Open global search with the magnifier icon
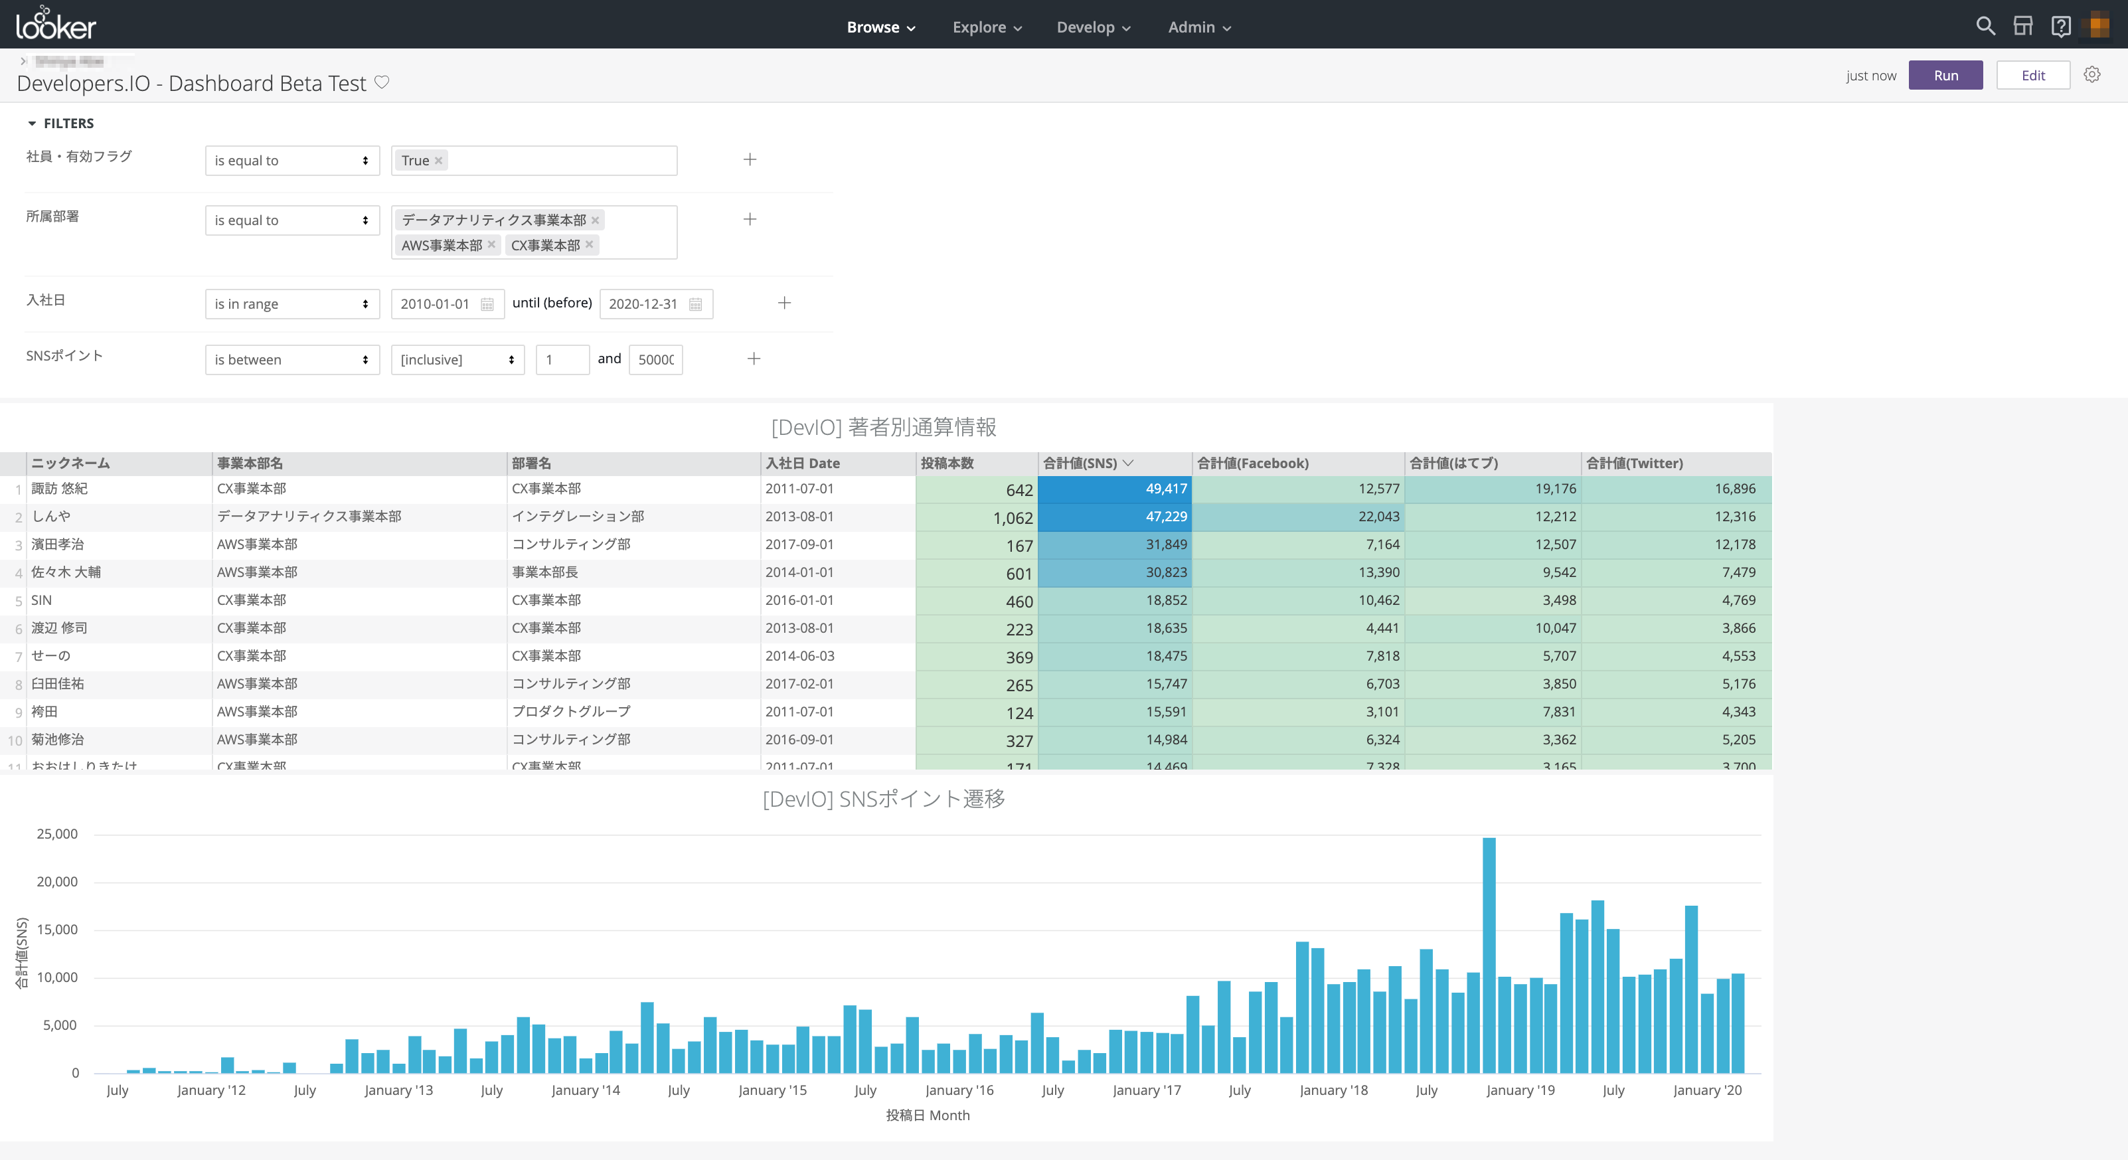The height and width of the screenshot is (1160, 2128). click(1986, 26)
